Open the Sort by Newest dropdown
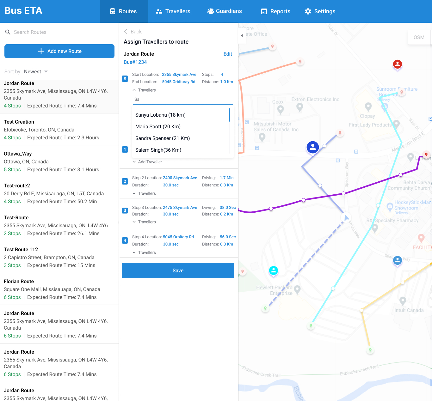Viewport: 432px width, 401px height. [x=35, y=72]
